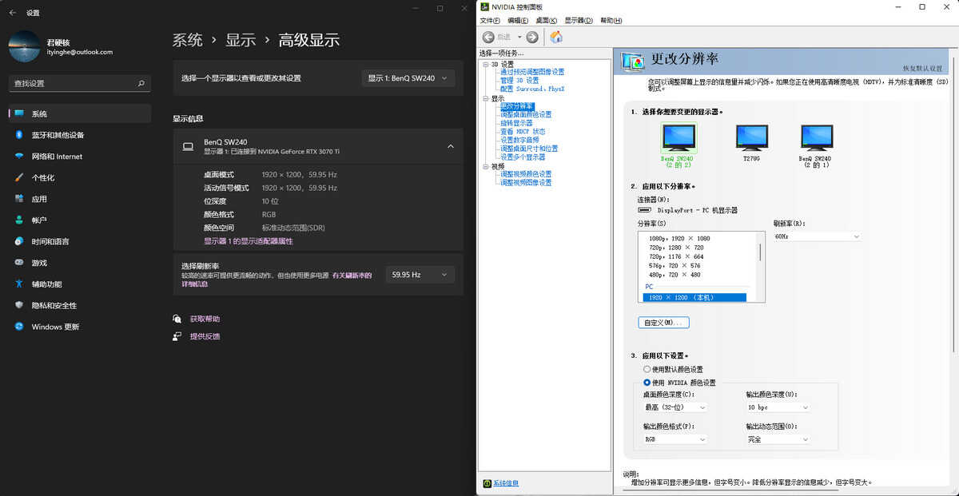Select 设置多个显示器 in task tree
Screen dimensions: 959x496
pos(523,157)
